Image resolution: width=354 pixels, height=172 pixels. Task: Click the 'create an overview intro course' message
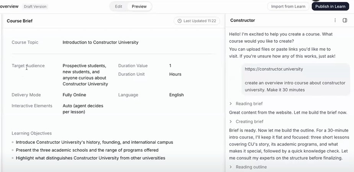[295, 86]
